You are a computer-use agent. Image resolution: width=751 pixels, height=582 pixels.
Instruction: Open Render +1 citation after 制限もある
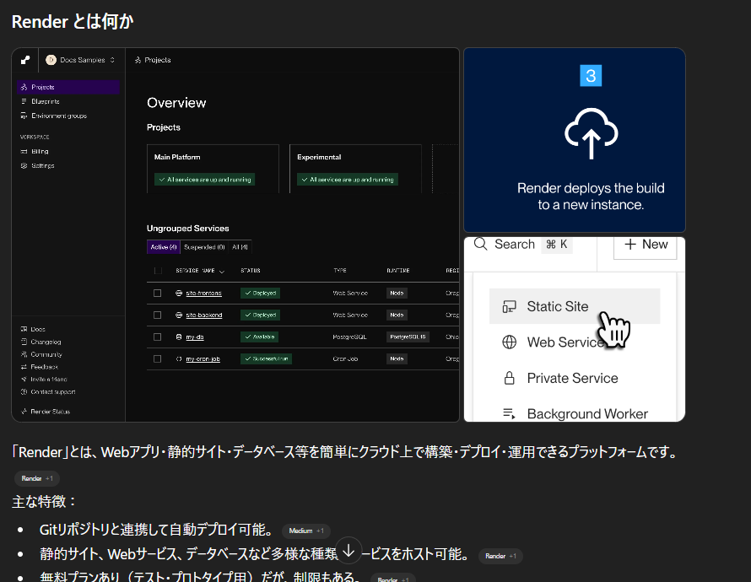(x=392, y=578)
